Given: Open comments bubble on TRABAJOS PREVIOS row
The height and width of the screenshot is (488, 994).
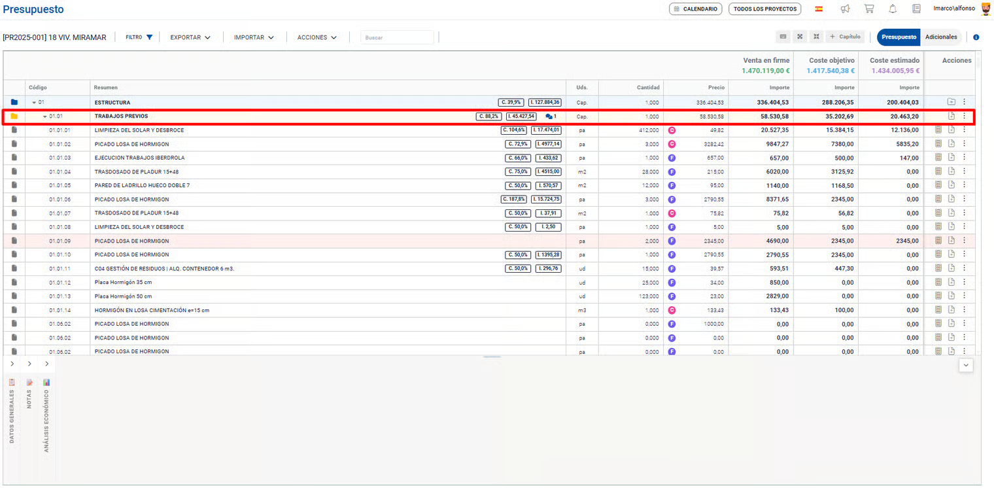Looking at the screenshot, I should coord(549,116).
